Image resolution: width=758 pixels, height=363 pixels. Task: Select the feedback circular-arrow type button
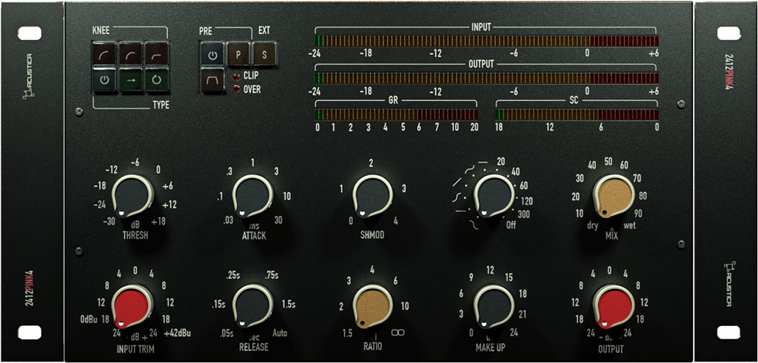[157, 81]
